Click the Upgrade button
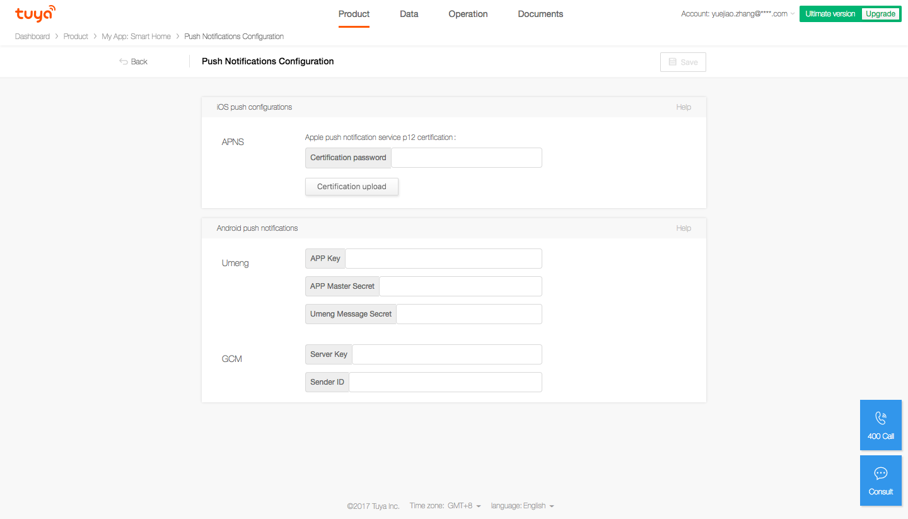 pos(880,14)
